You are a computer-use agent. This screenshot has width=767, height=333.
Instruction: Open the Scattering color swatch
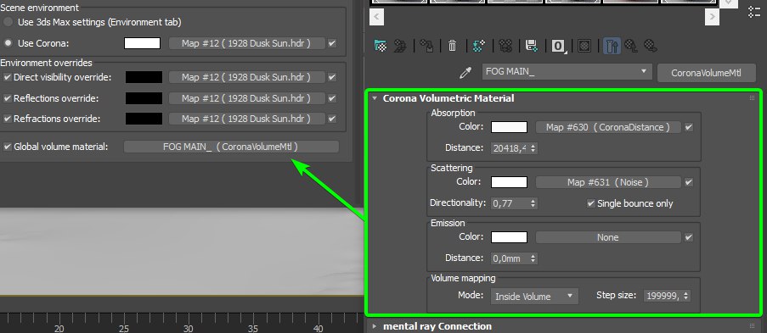510,182
